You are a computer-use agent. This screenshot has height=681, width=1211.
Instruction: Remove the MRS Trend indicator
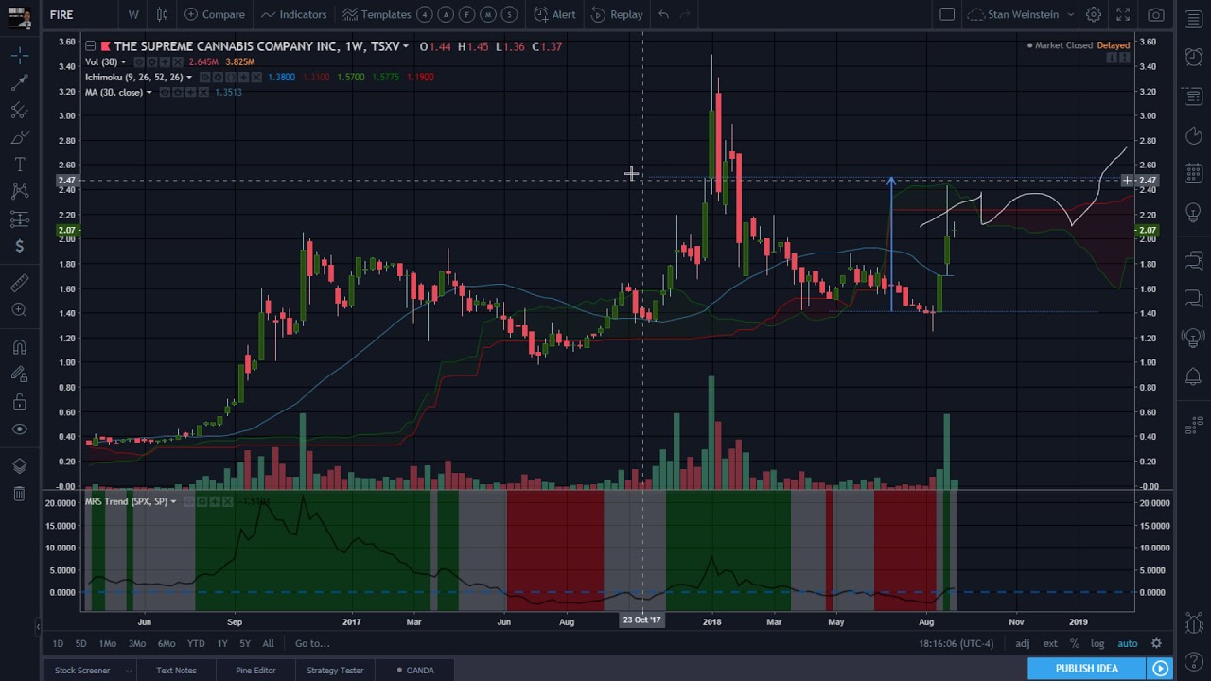(227, 501)
